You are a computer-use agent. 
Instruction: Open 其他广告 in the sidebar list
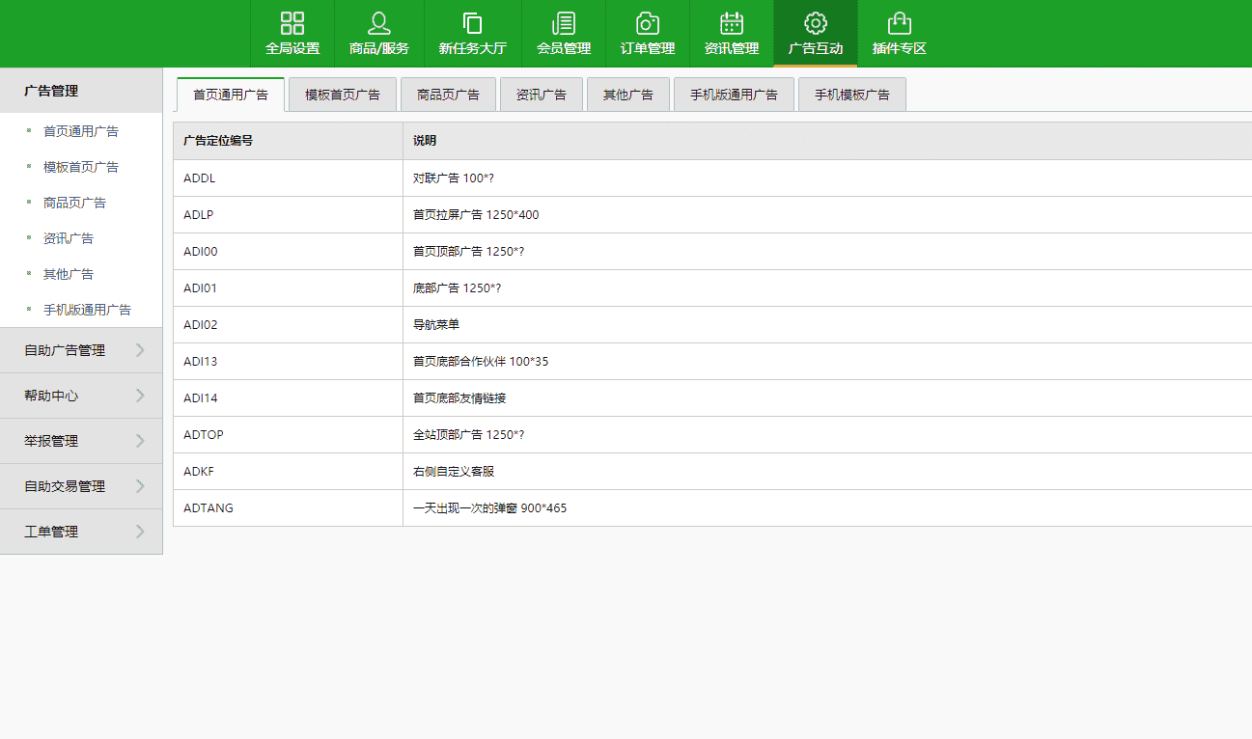tap(69, 274)
